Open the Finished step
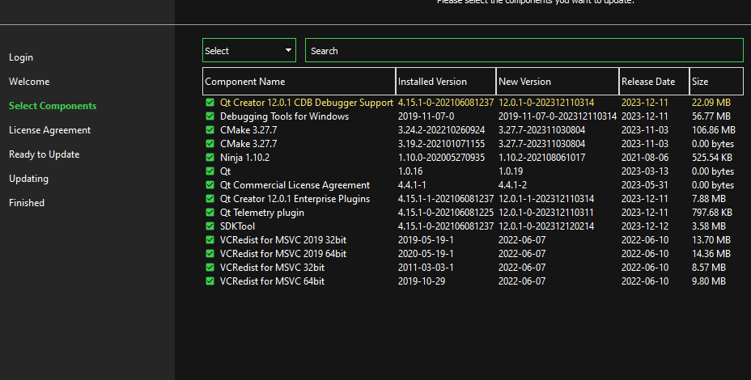Screen dimensions: 751x380 [x=27, y=203]
